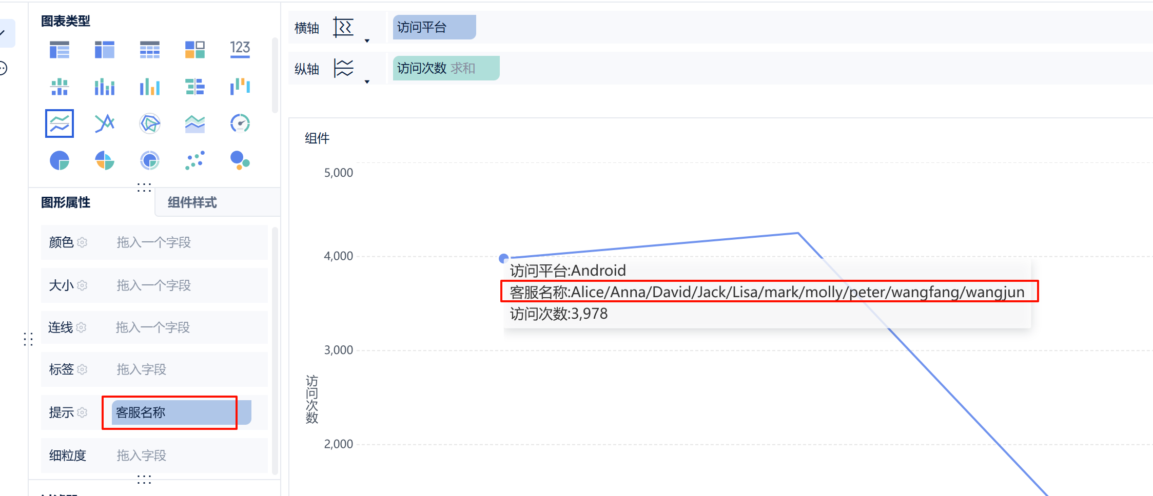Click the 2,000 y-axis label
Image resolution: width=1153 pixels, height=496 pixels.
coord(338,444)
